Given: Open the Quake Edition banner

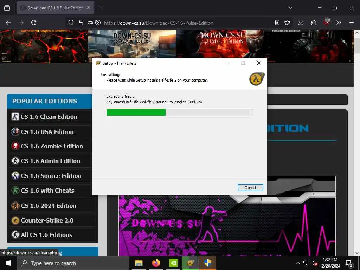Looking at the screenshot, I should [220, 44].
